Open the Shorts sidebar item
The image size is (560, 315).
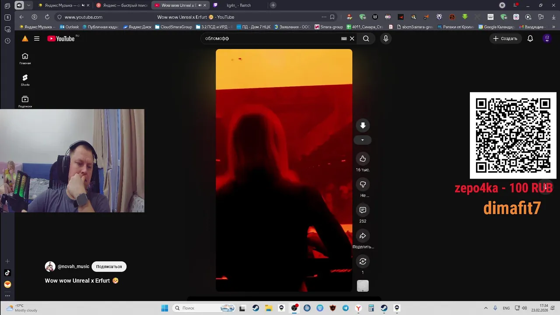click(25, 80)
